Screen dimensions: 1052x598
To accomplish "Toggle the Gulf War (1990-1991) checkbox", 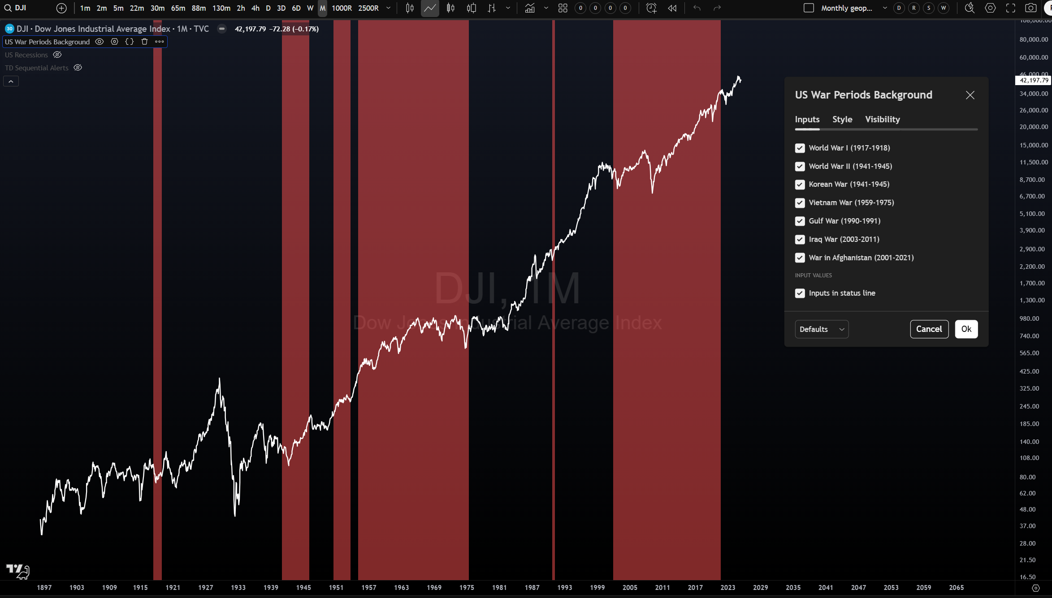I will [800, 221].
